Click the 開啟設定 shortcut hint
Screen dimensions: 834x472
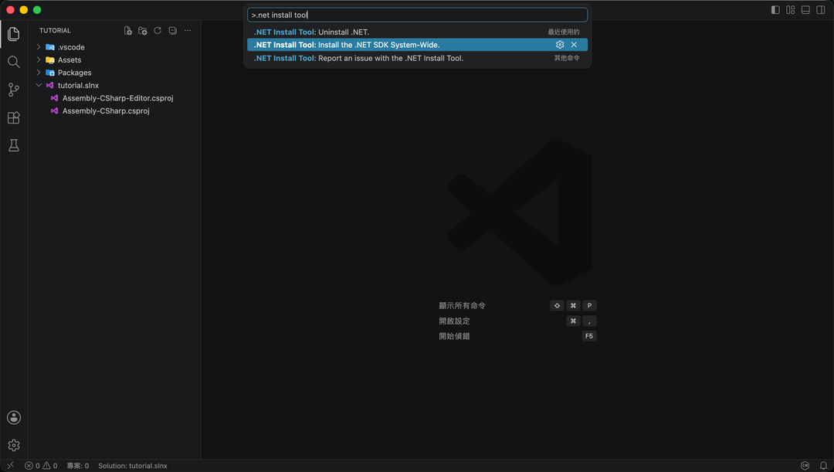click(x=454, y=321)
